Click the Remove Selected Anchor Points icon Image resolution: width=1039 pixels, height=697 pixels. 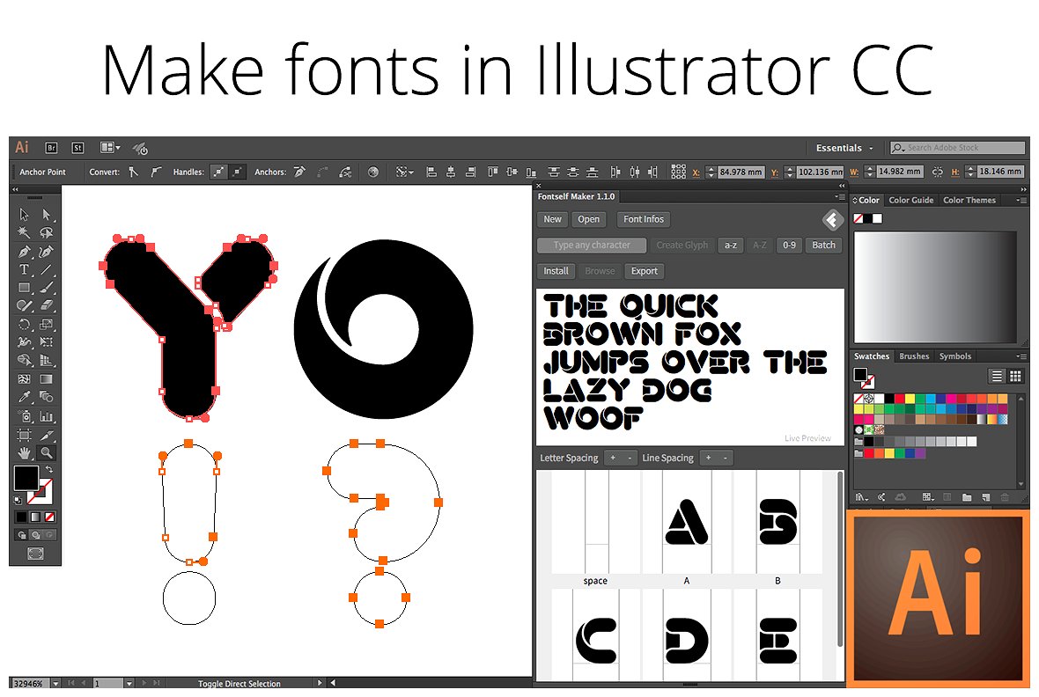coord(299,172)
